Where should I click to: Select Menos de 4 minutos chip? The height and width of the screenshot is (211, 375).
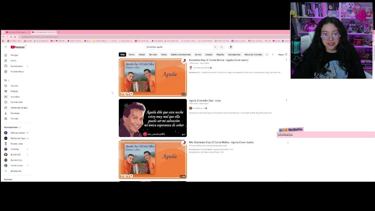click(253, 55)
